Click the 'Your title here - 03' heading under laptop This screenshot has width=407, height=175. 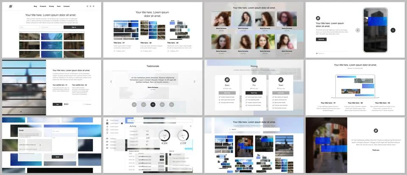[382, 103]
